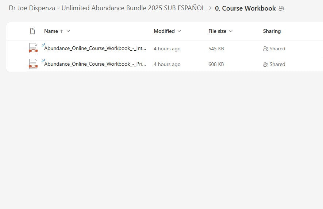
Task: Click the breadcrumb separator chevron
Action: point(210,8)
